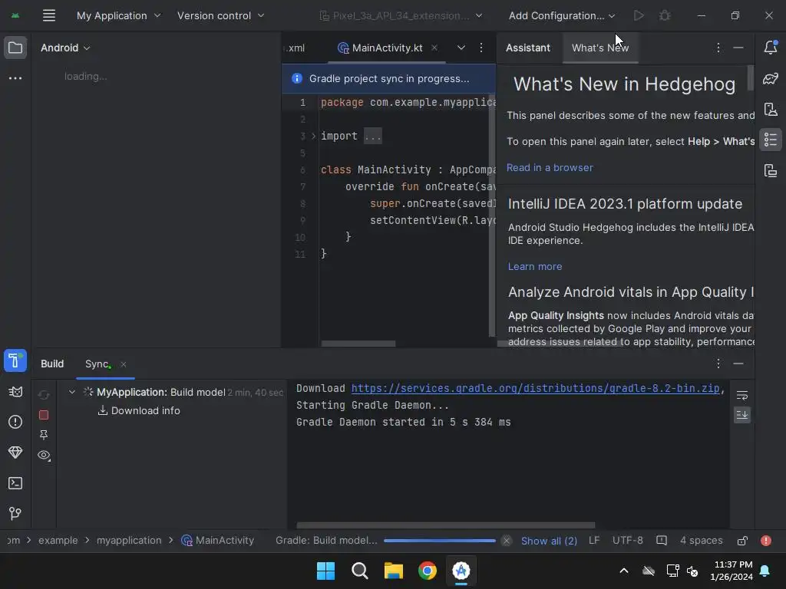786x589 pixels.
Task: Open the Problems exclamation icon
Action: [15, 423]
